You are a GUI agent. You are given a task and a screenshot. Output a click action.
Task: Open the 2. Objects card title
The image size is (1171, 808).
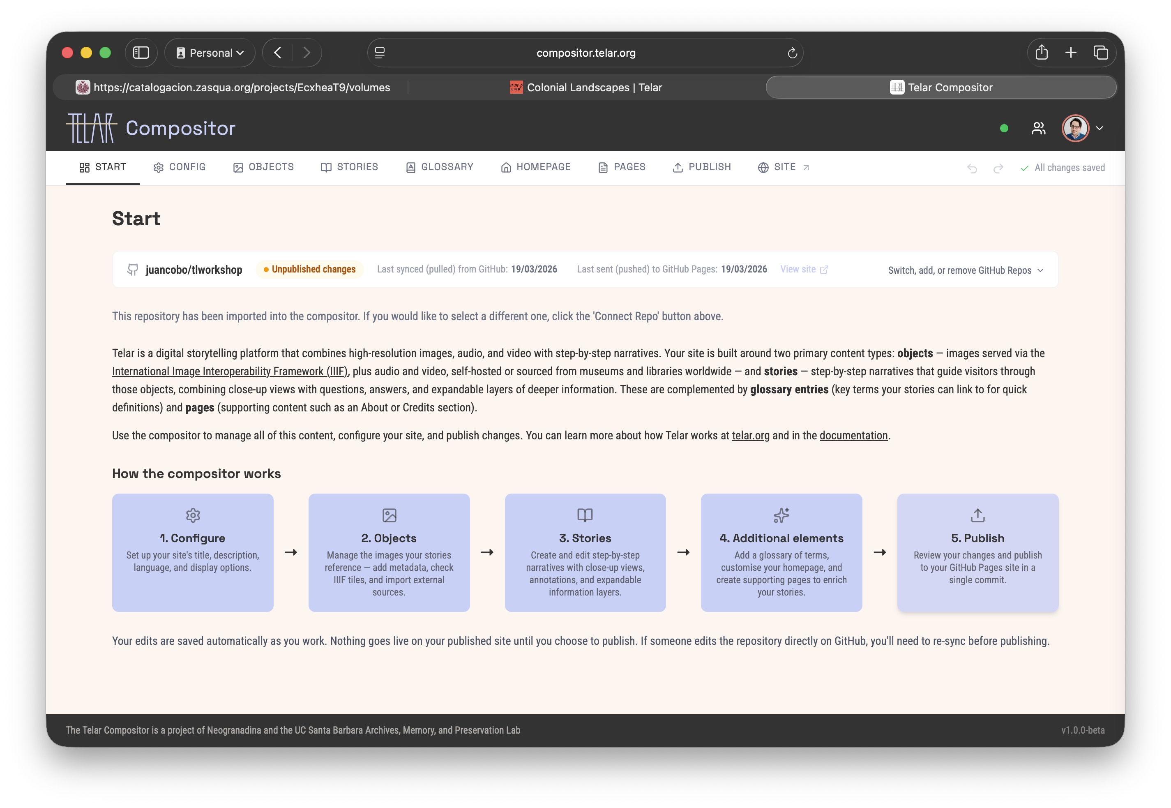[389, 538]
